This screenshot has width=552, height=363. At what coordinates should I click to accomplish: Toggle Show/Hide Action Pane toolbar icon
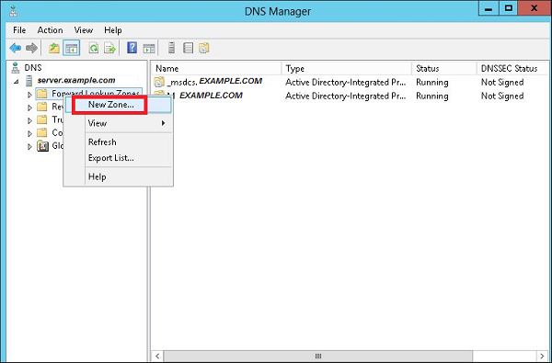tap(149, 48)
